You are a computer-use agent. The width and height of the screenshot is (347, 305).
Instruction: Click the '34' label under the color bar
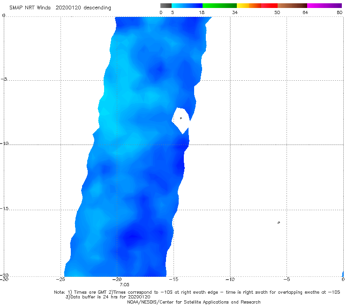(235, 13)
